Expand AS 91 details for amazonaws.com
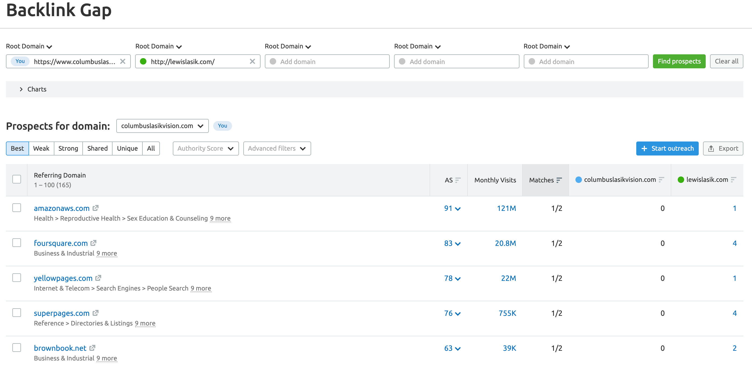The width and height of the screenshot is (752, 368). (x=452, y=208)
